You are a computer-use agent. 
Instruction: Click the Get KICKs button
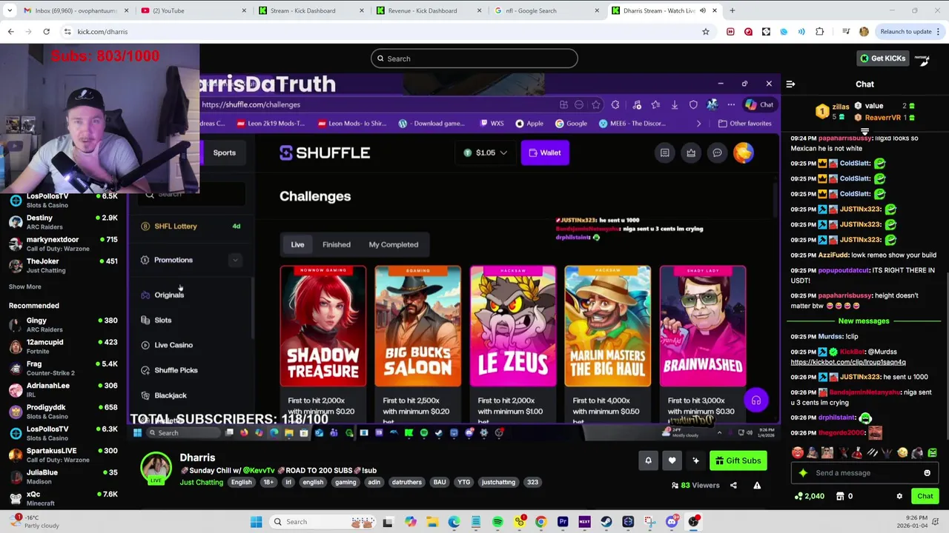882,58
